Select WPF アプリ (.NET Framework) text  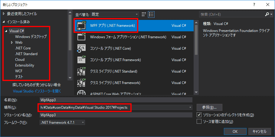click(x=113, y=26)
